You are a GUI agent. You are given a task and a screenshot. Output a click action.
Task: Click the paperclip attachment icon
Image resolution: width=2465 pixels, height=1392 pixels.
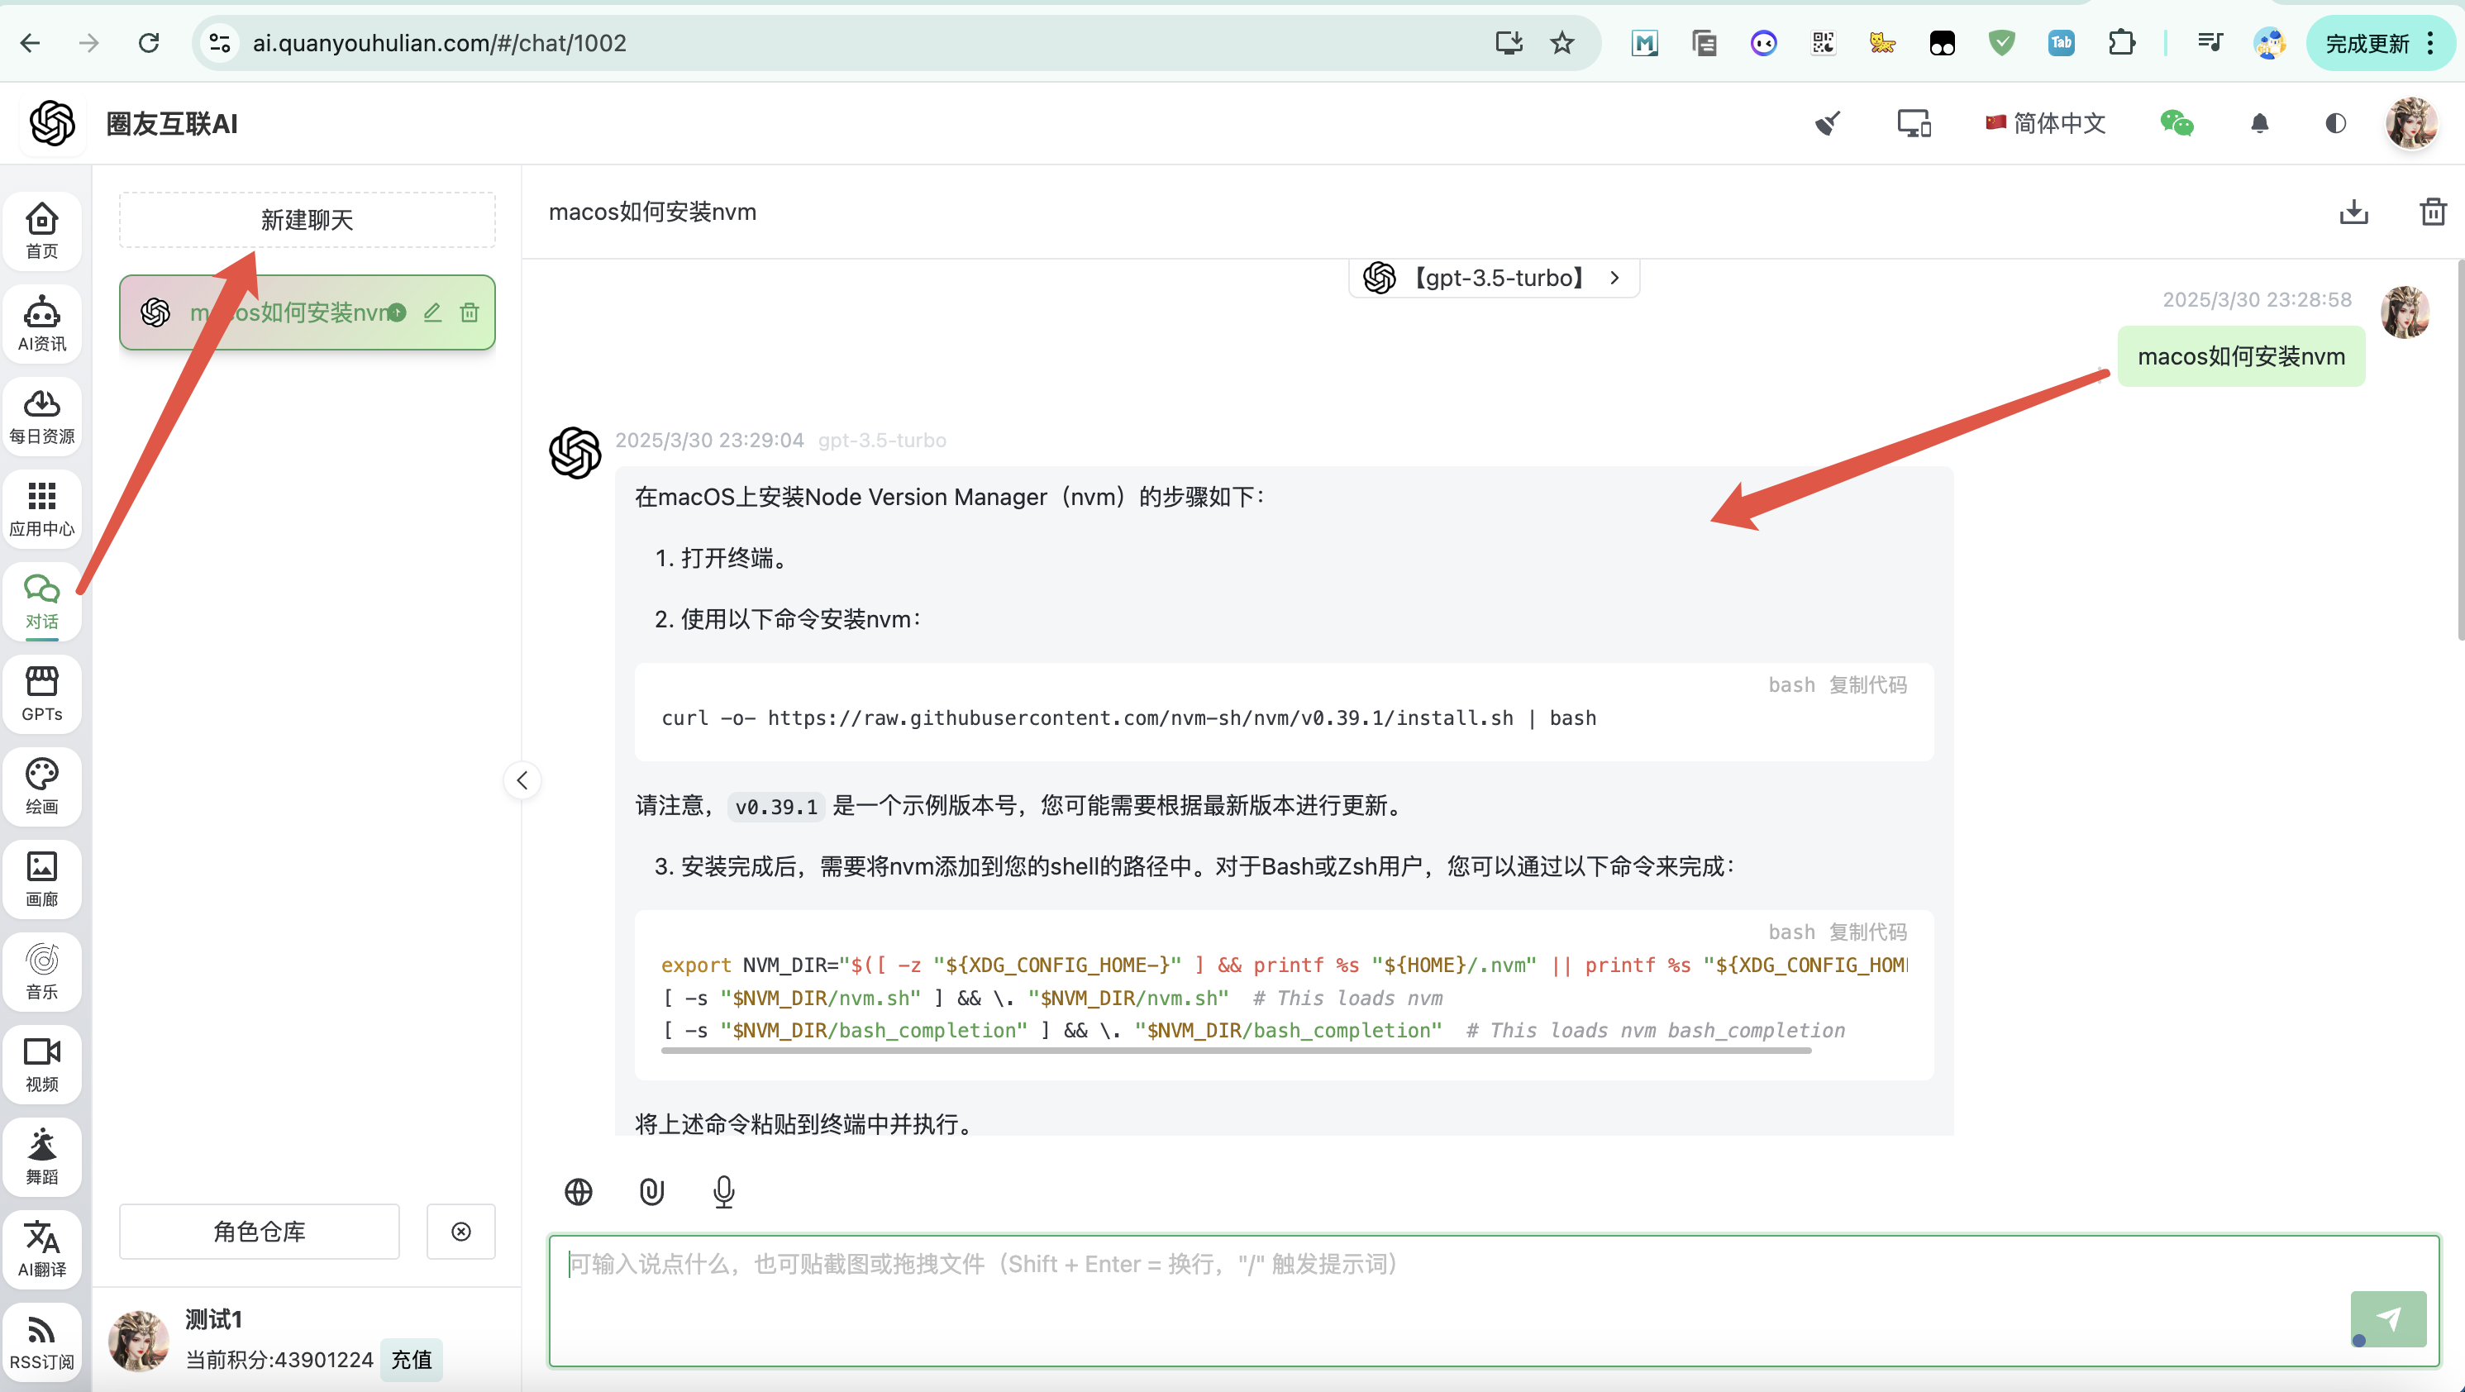[x=651, y=1191]
